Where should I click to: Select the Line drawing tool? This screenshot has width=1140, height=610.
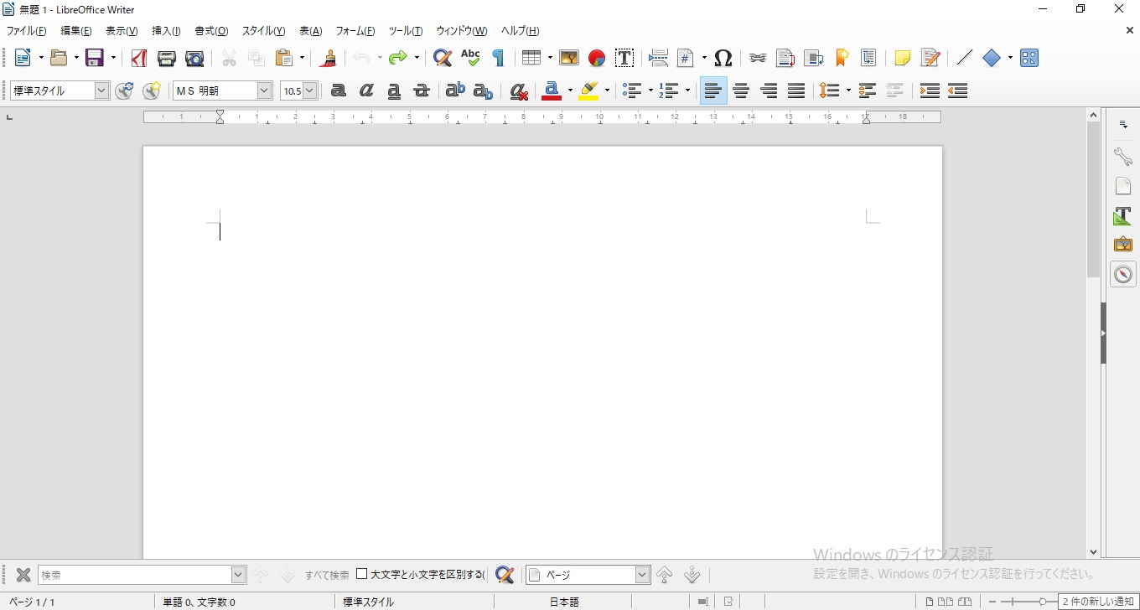point(965,58)
